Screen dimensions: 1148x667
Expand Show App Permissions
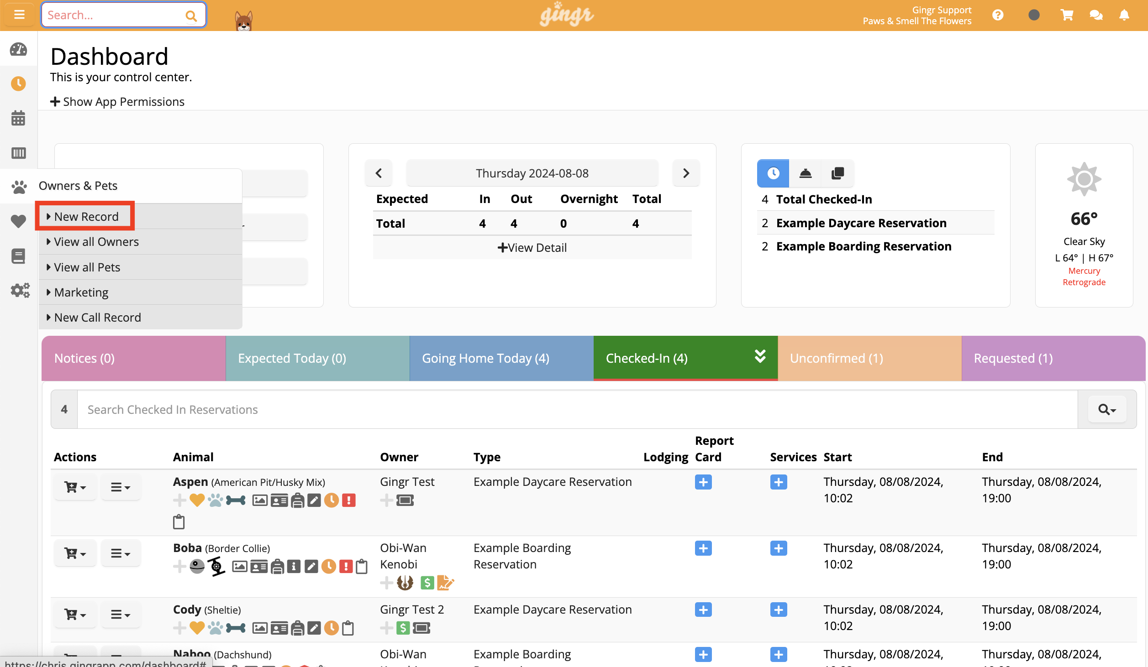pos(117,102)
